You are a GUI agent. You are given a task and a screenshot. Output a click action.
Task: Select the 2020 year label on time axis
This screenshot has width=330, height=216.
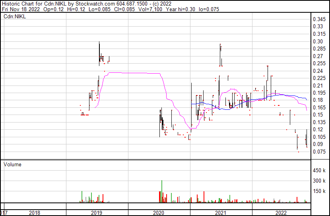159,213
